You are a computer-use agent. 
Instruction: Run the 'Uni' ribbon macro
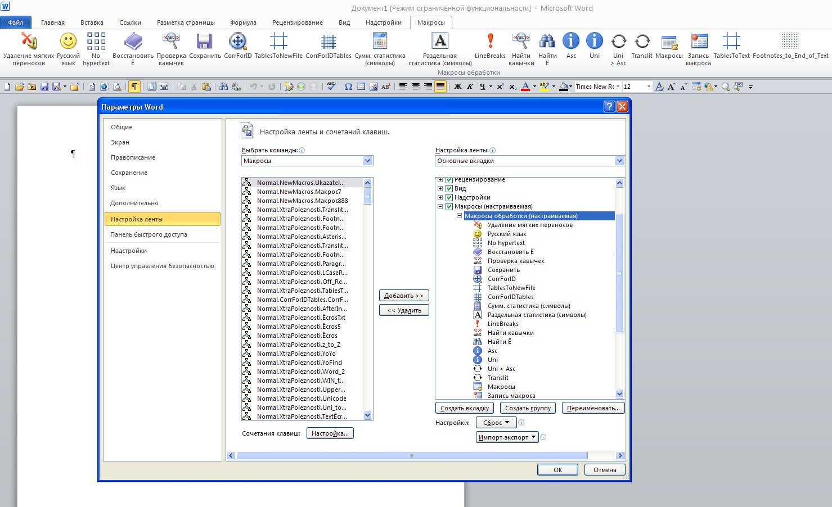(595, 46)
